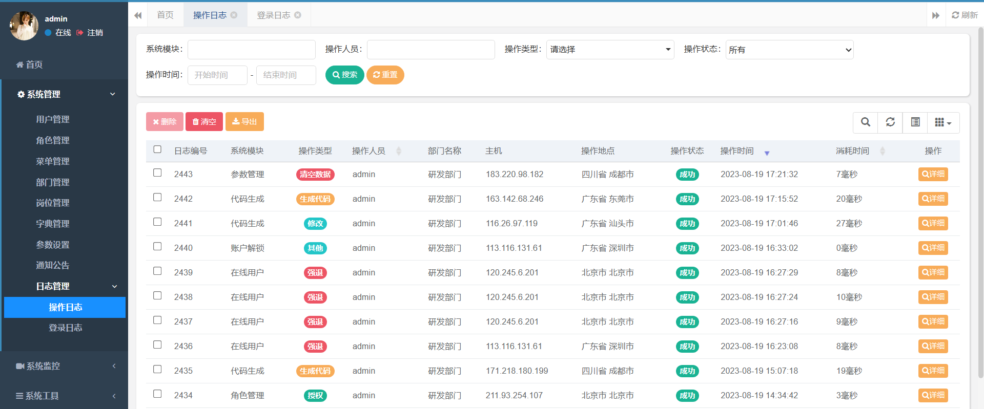Switch to the 登录日志 tab

coord(273,15)
